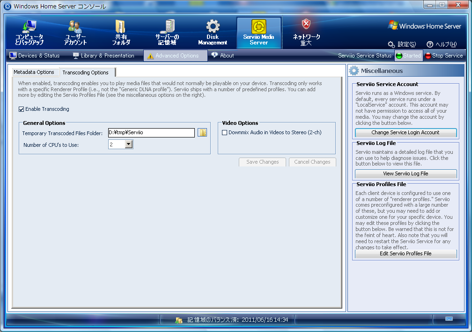Open the Shared Folders section icon

pyautogui.click(x=121, y=27)
